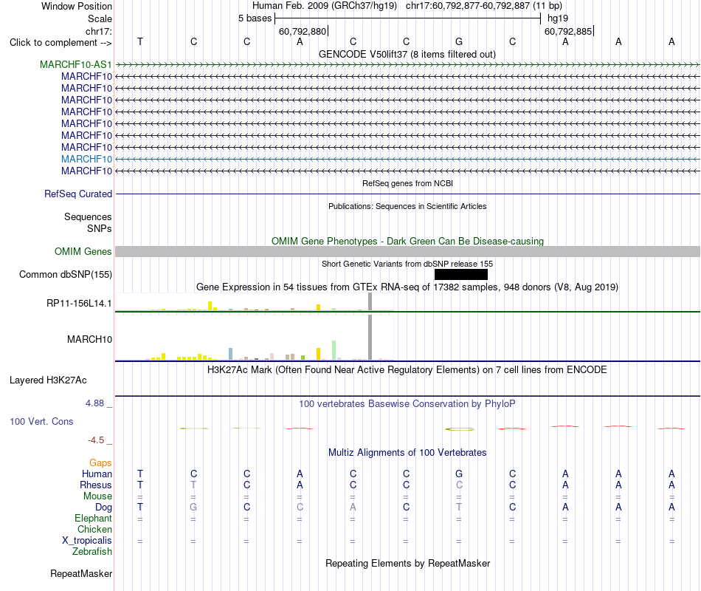Click the 60,792,880 position marker
The image size is (701, 591).
(x=303, y=31)
